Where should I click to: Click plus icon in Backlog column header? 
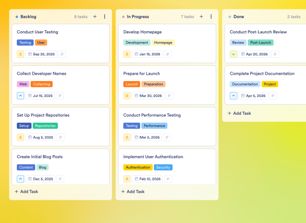click(95, 16)
